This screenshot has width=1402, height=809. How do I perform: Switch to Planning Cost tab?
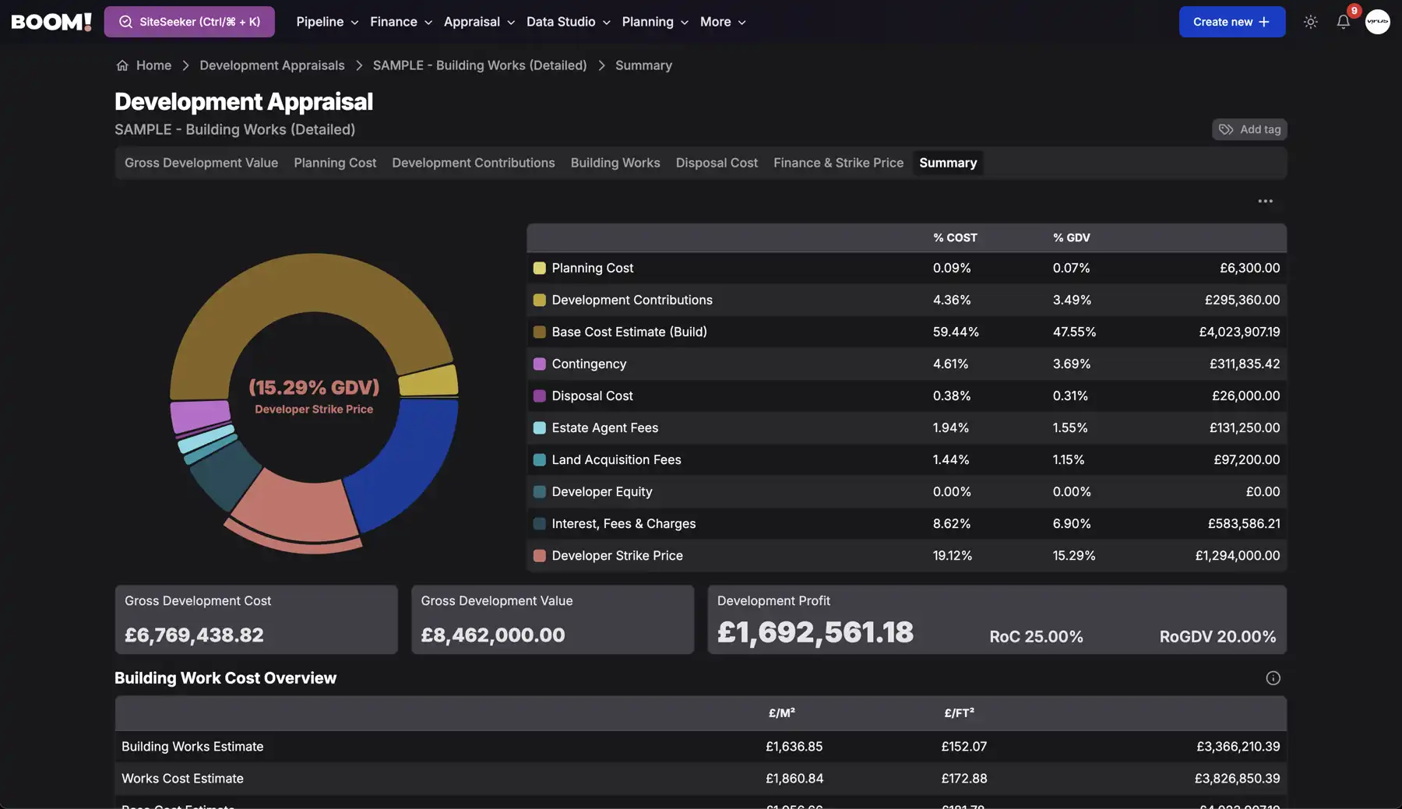(x=335, y=163)
